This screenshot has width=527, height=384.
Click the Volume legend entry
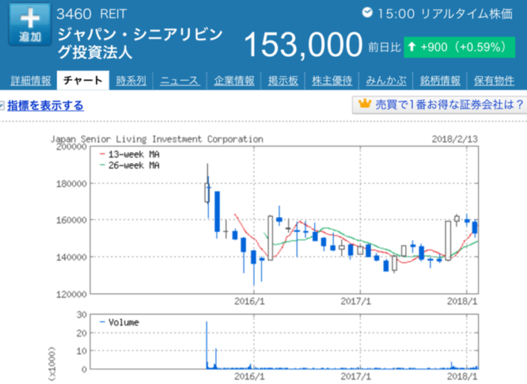click(x=120, y=322)
